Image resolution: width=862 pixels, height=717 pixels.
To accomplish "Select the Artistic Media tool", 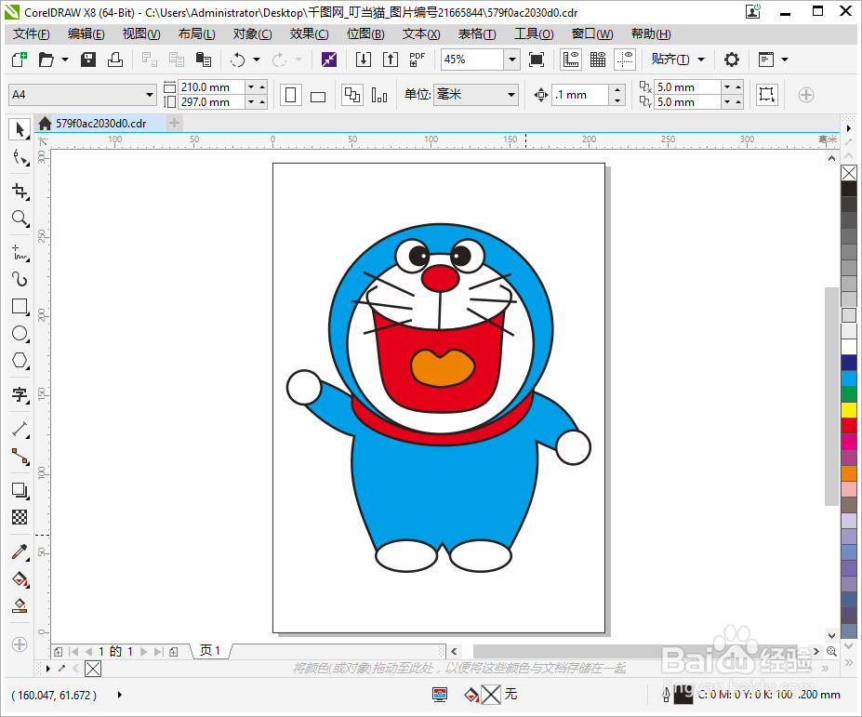I will click(20, 279).
